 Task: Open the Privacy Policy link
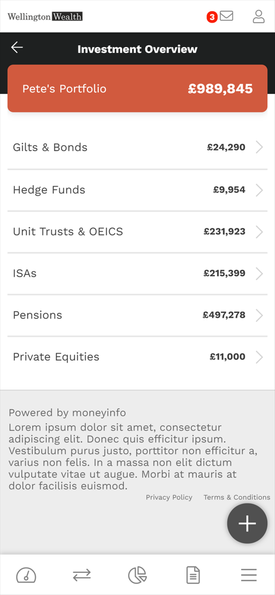point(169,497)
